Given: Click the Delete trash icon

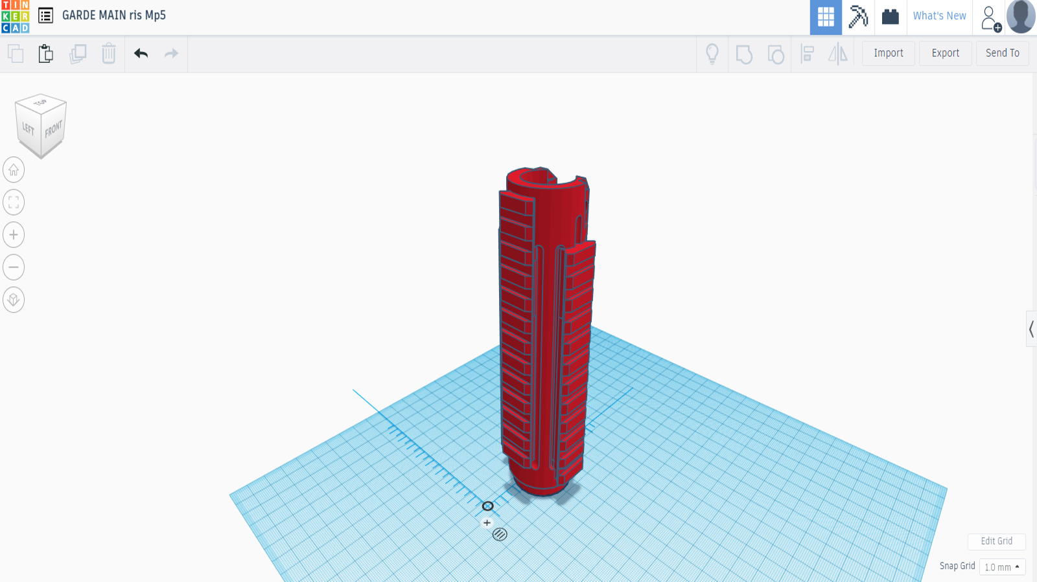Looking at the screenshot, I should [x=109, y=54].
